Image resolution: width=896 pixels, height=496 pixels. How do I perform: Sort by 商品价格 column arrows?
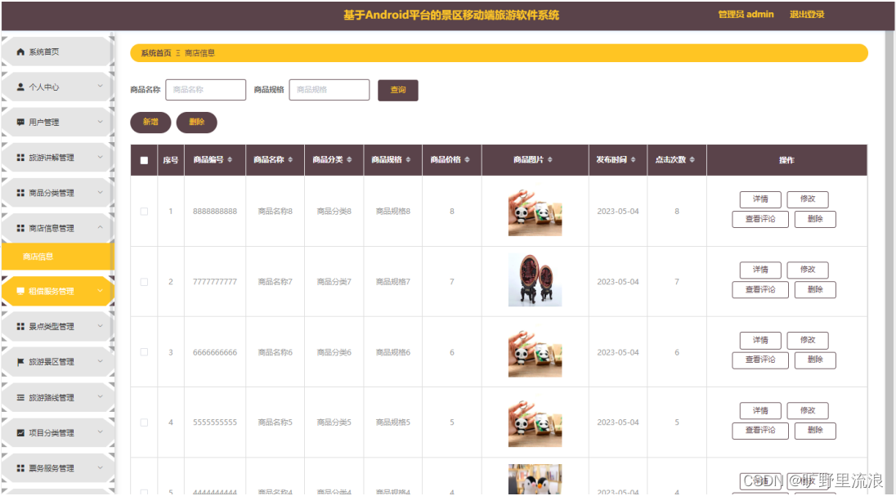click(467, 160)
